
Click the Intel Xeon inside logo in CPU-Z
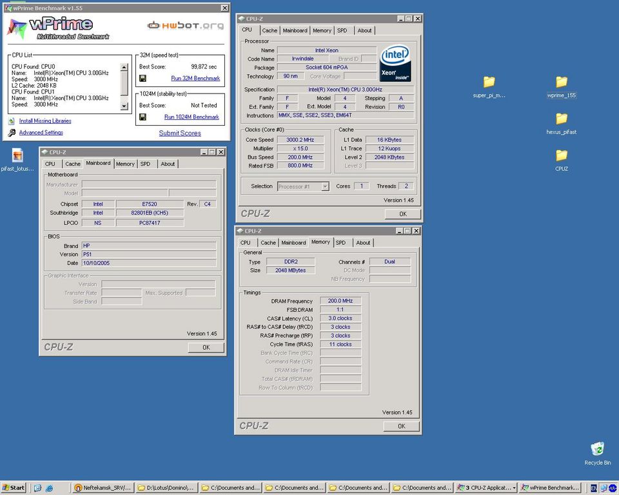(395, 64)
